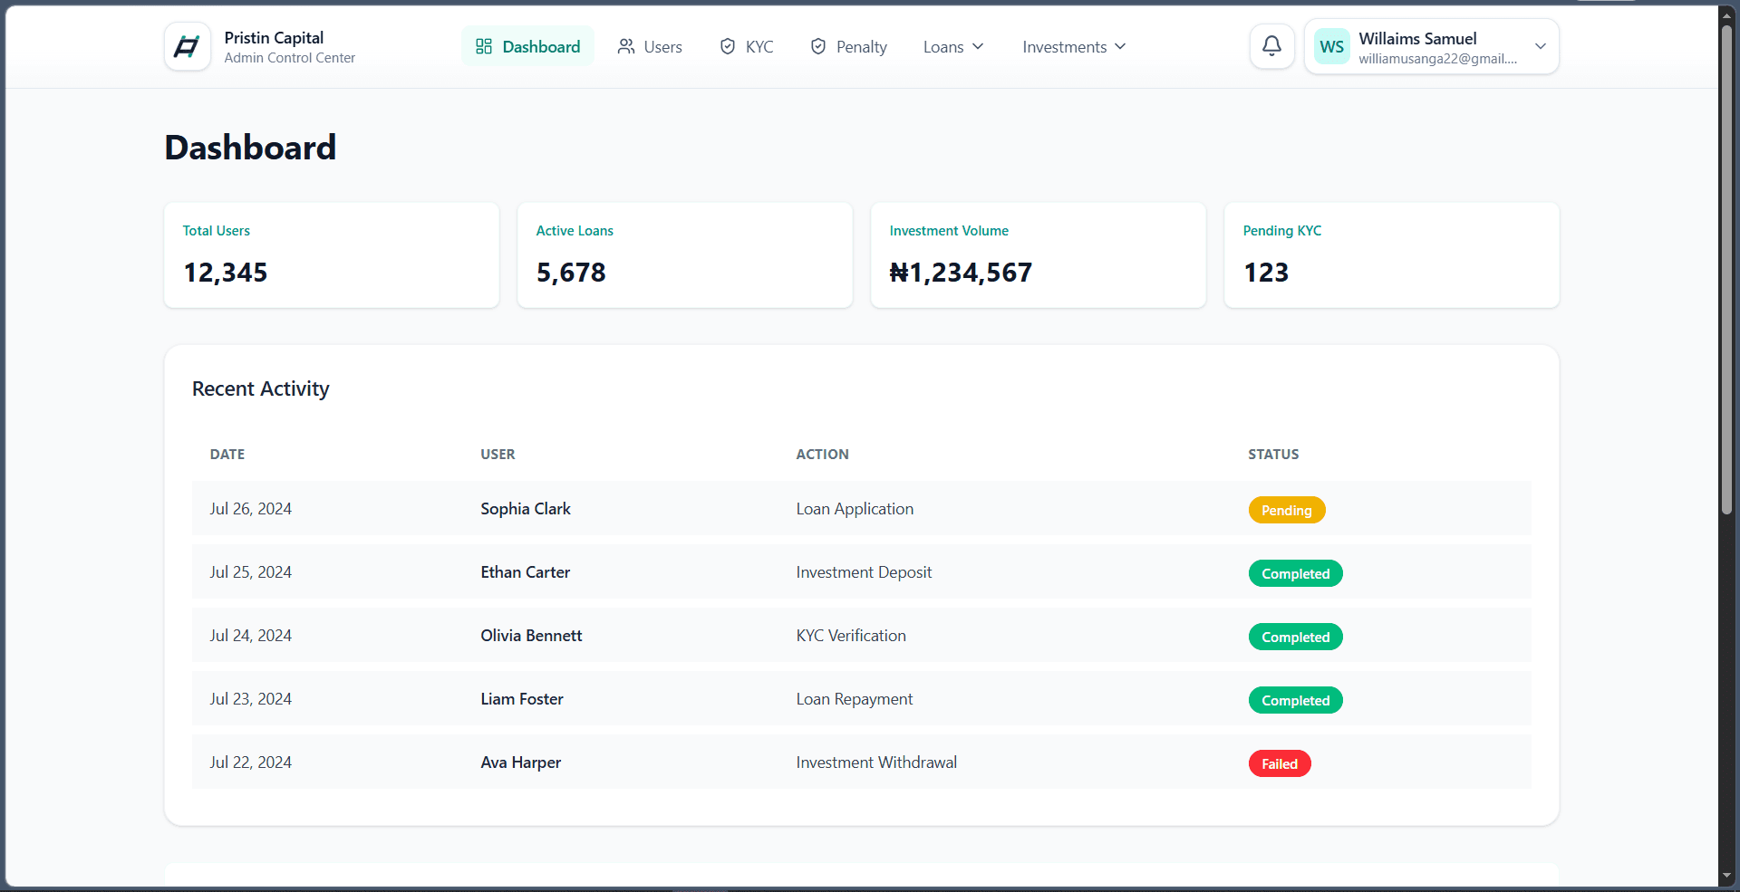Click the Pristin Capital logo icon
Viewport: 1740px width, 892px height.
pos(188,46)
